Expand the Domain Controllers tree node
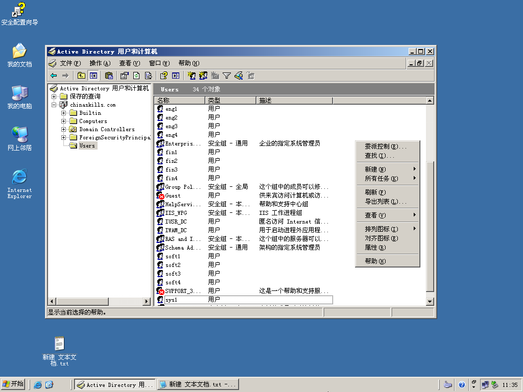Image resolution: width=523 pixels, height=392 pixels. tap(63, 129)
